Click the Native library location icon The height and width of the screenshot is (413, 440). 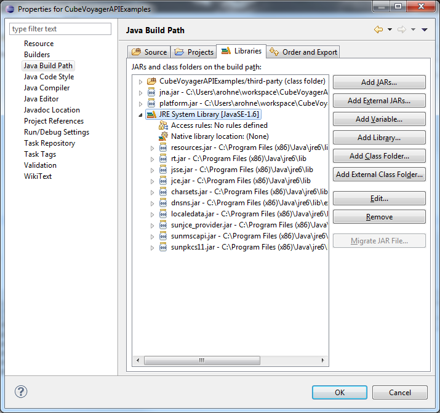pyautogui.click(x=163, y=136)
